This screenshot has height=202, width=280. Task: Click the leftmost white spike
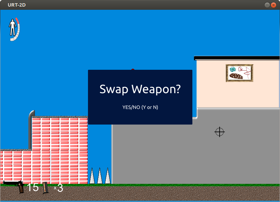click(x=92, y=175)
